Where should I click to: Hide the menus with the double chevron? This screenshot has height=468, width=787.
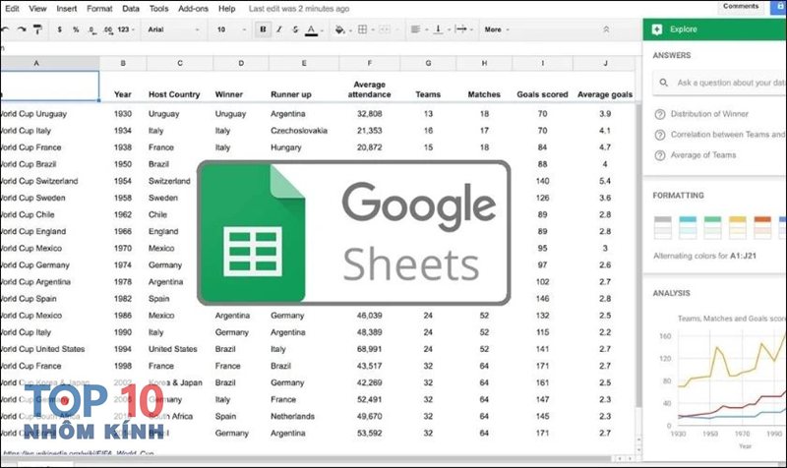606,29
